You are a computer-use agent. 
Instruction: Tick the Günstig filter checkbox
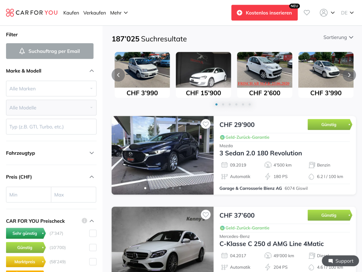pos(93,248)
